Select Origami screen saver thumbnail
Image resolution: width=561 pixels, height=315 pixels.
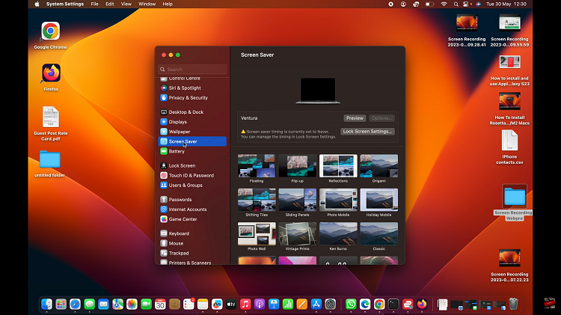click(379, 166)
